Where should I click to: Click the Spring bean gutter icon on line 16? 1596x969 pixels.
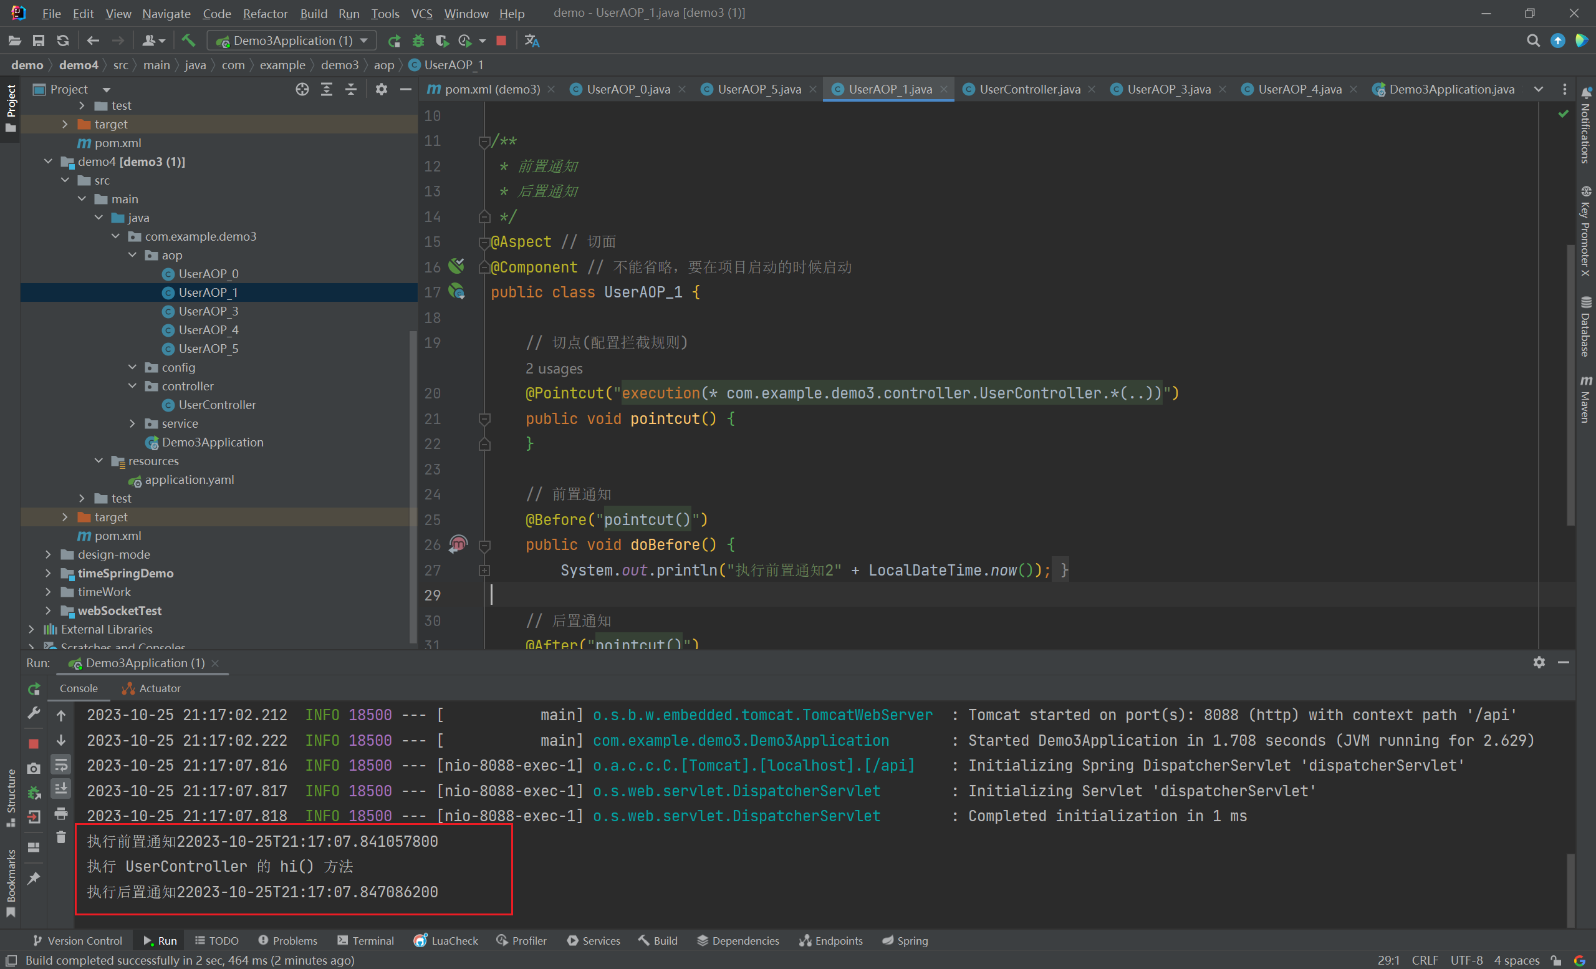tap(458, 266)
